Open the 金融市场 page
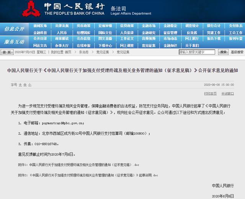This screenshot has width=245, height=199. (x=149, y=26)
